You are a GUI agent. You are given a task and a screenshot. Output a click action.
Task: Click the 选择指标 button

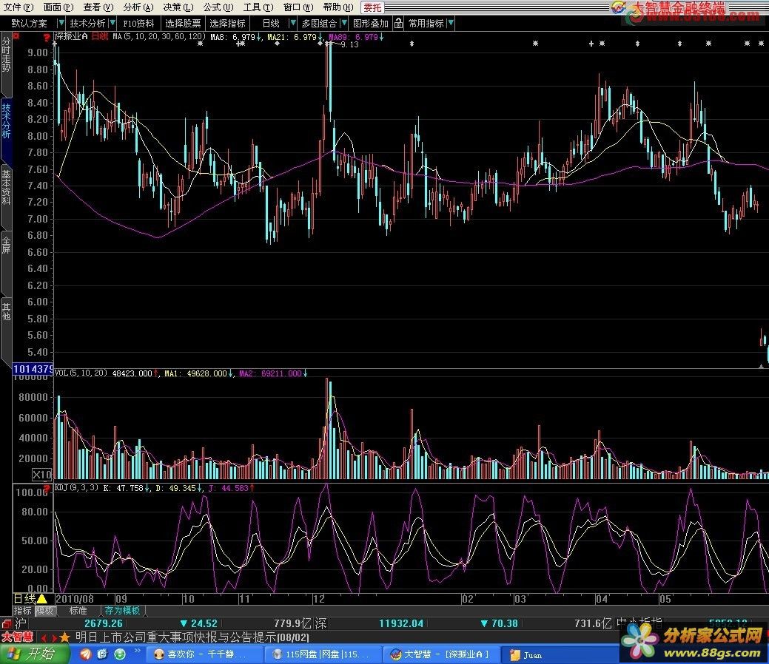click(x=227, y=23)
